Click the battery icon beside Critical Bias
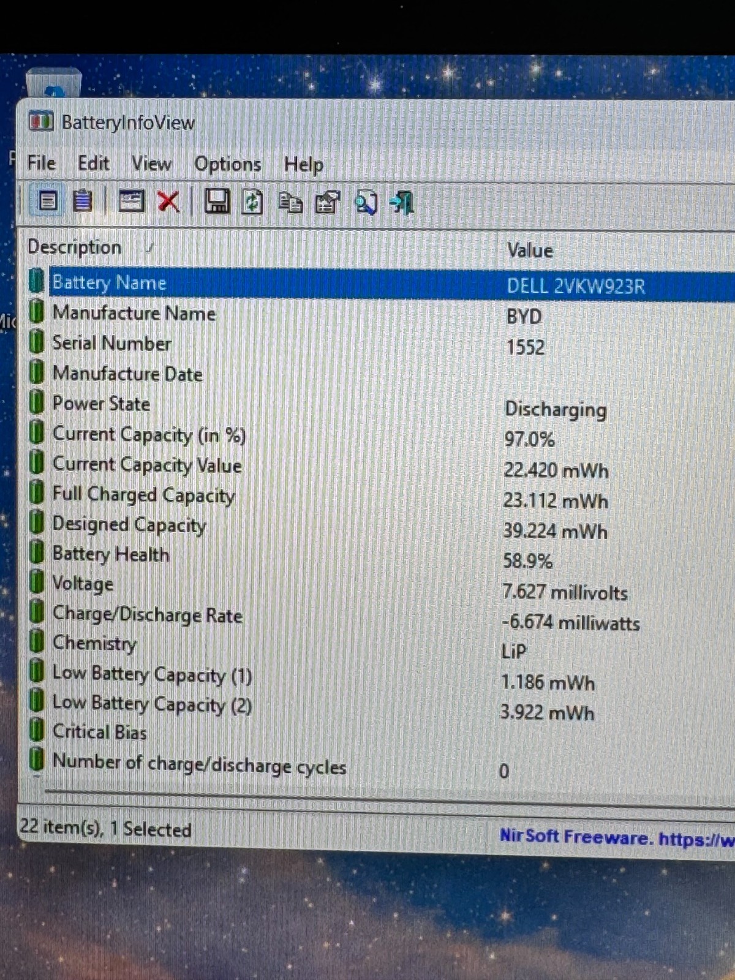The width and height of the screenshot is (735, 980). [37, 730]
